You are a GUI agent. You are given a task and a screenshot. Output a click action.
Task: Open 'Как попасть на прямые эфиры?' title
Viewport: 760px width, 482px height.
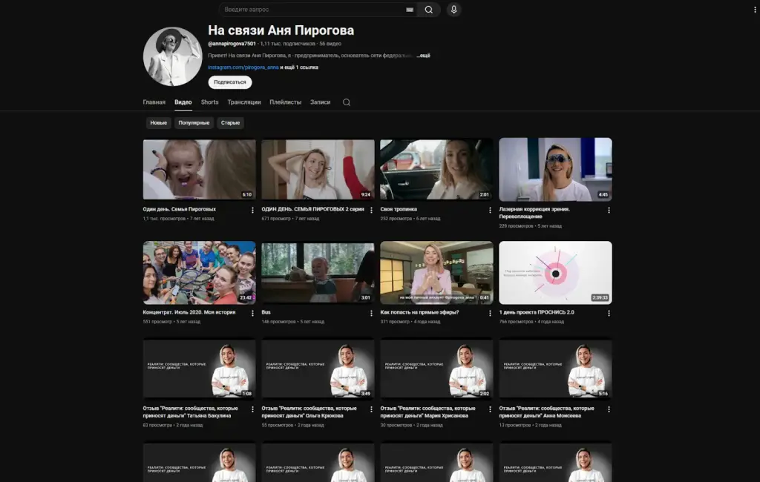click(420, 312)
